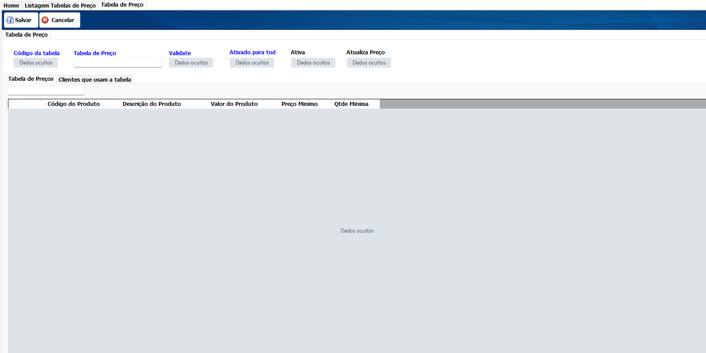Open the Clientes que usam a tabela tab
The image size is (706, 353).
click(x=95, y=80)
